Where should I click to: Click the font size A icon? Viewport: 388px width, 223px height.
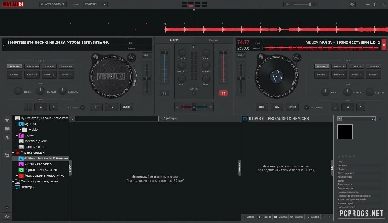[7, 216]
